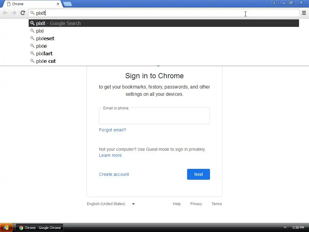309x232 pixels.
Task: Restore down the Chrome window
Action: (291, 2)
